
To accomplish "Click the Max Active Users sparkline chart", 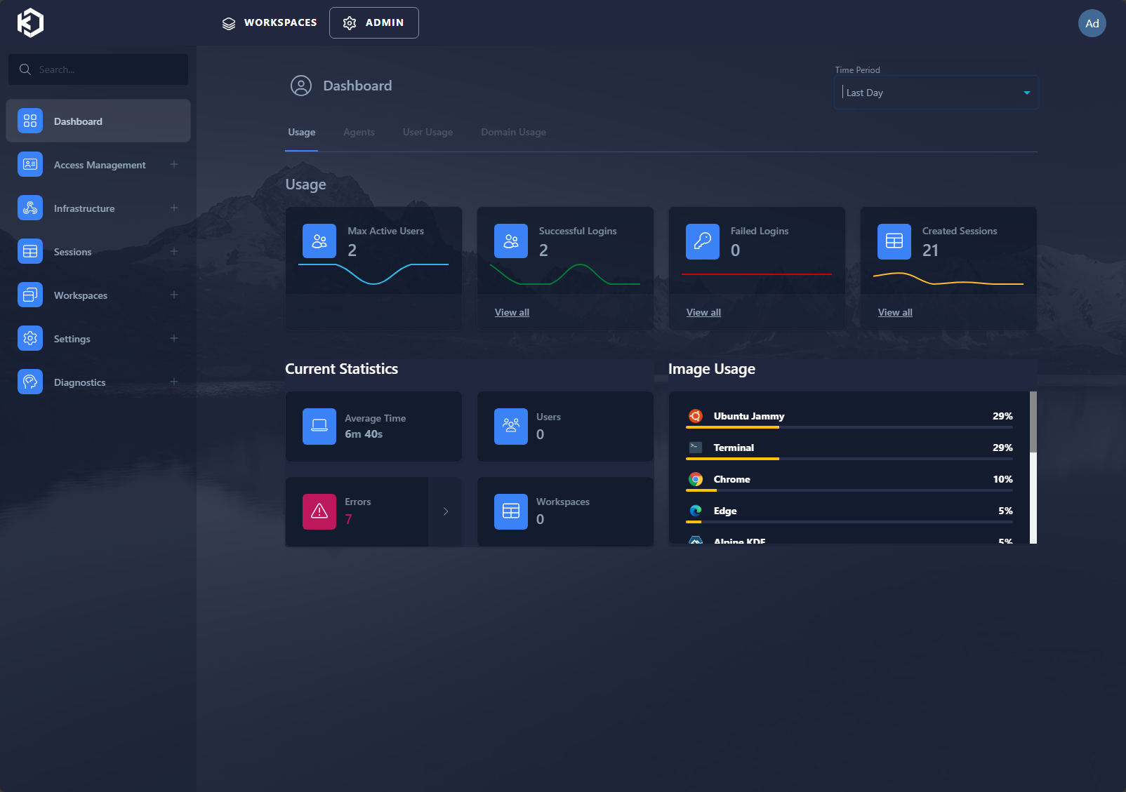I will (x=373, y=274).
